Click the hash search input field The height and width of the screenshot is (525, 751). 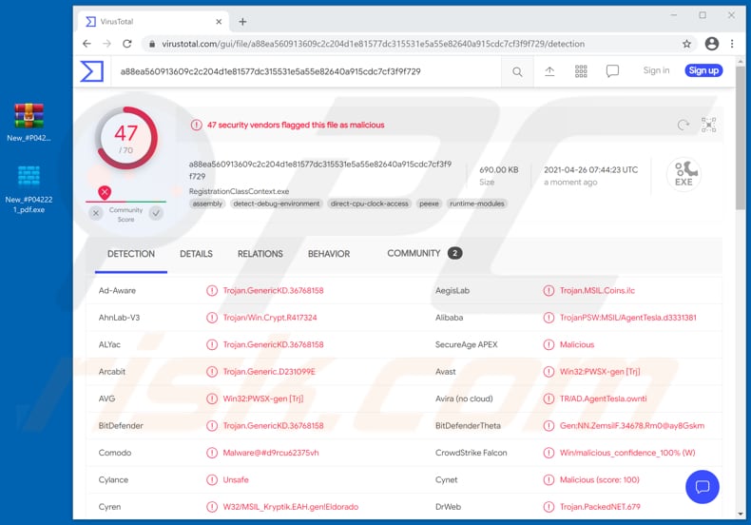[x=306, y=71]
